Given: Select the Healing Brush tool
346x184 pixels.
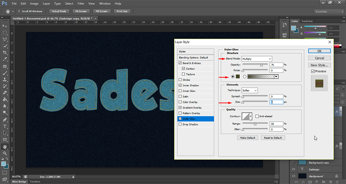Looking at the screenshot, I should [5, 66].
